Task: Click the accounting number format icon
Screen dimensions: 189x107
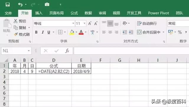Action: click(x=171, y=32)
